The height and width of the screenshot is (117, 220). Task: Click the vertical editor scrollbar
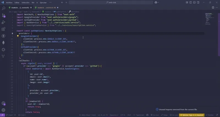219,35
